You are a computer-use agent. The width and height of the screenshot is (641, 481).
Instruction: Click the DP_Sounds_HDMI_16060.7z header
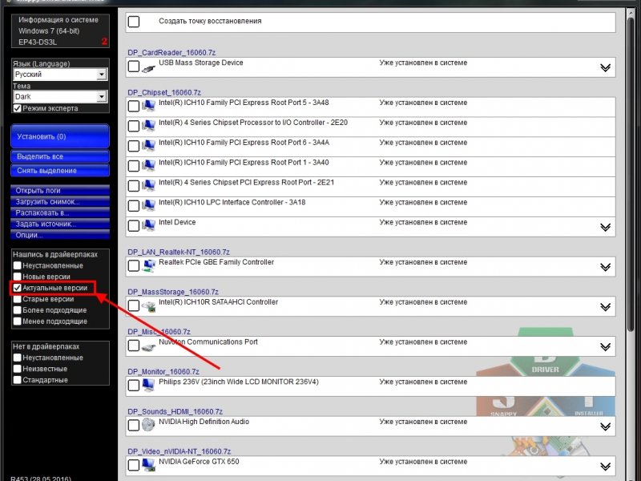(175, 411)
